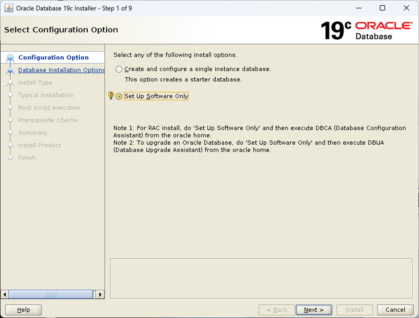Image resolution: width=419 pixels, height=318 pixels.
Task: Click the Java installer icon in title bar
Action: coord(9,8)
